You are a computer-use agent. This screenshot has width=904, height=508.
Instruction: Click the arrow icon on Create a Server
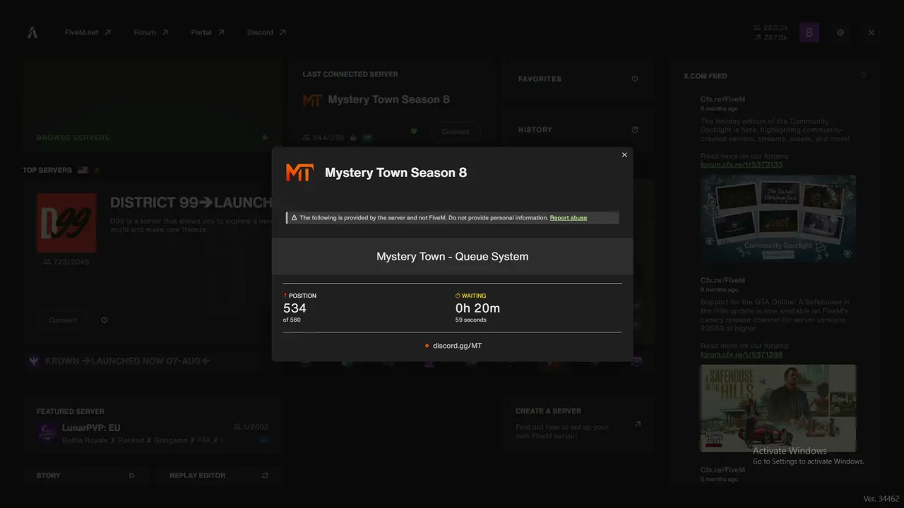point(638,424)
